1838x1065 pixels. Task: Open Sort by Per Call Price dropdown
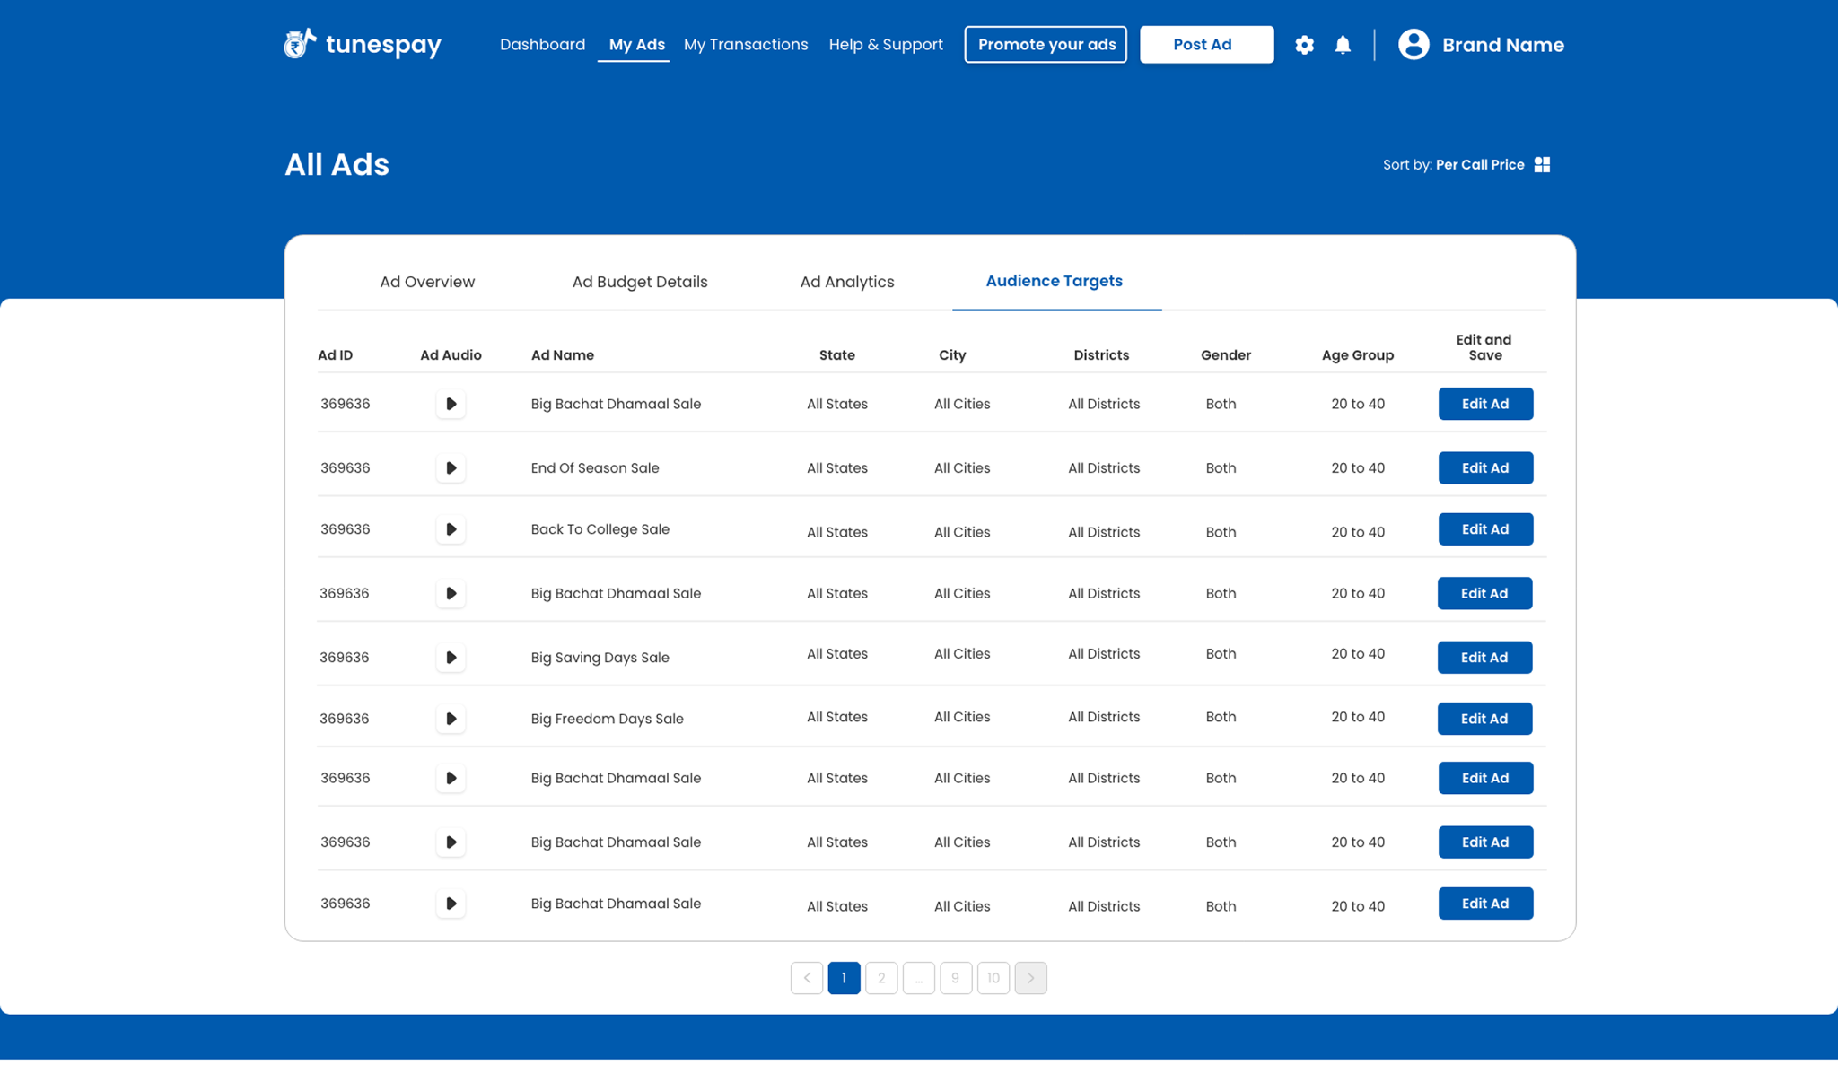(x=1453, y=164)
